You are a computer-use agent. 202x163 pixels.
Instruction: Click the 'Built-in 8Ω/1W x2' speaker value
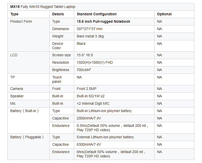click(x=91, y=96)
